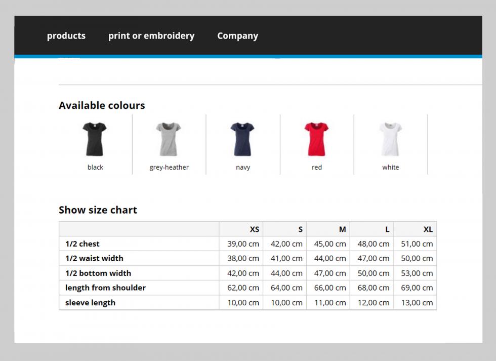The image size is (496, 361).
Task: Select the red t-shirt thumbnail
Action: point(316,139)
